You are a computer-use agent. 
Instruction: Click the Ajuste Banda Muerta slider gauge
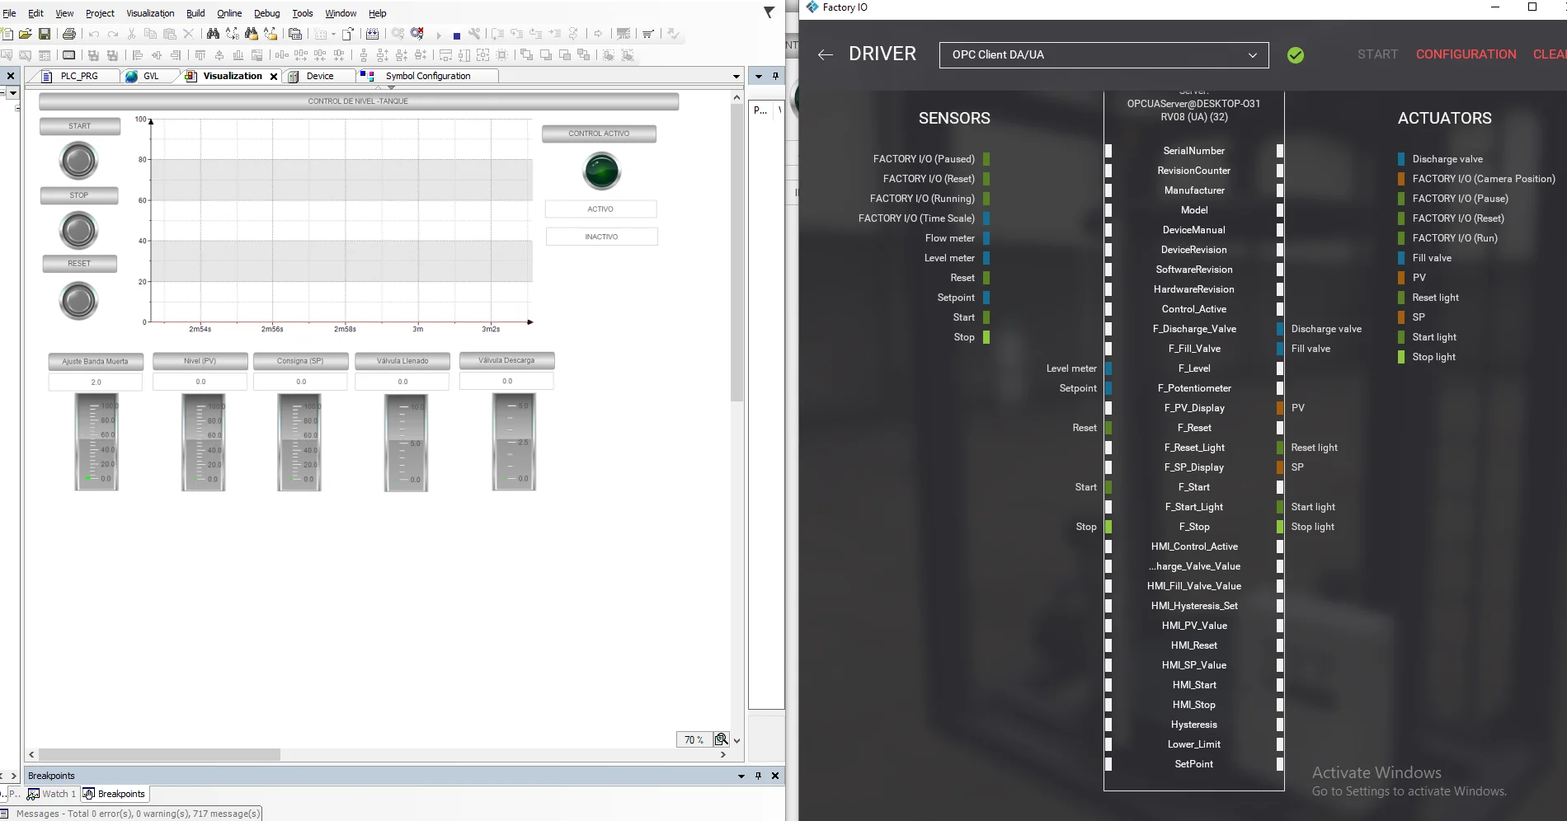tap(96, 442)
